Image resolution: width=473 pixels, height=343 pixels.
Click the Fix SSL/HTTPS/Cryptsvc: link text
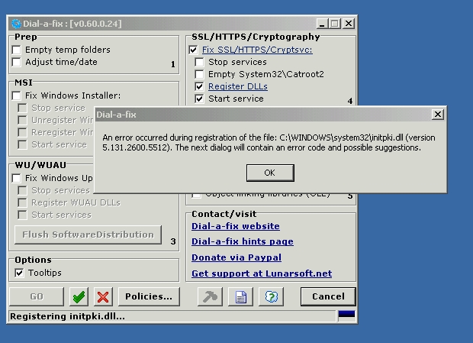tap(257, 50)
